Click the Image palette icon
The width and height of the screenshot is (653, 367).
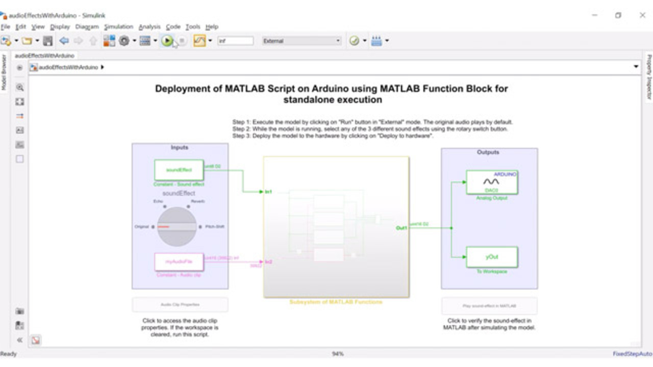point(20,145)
